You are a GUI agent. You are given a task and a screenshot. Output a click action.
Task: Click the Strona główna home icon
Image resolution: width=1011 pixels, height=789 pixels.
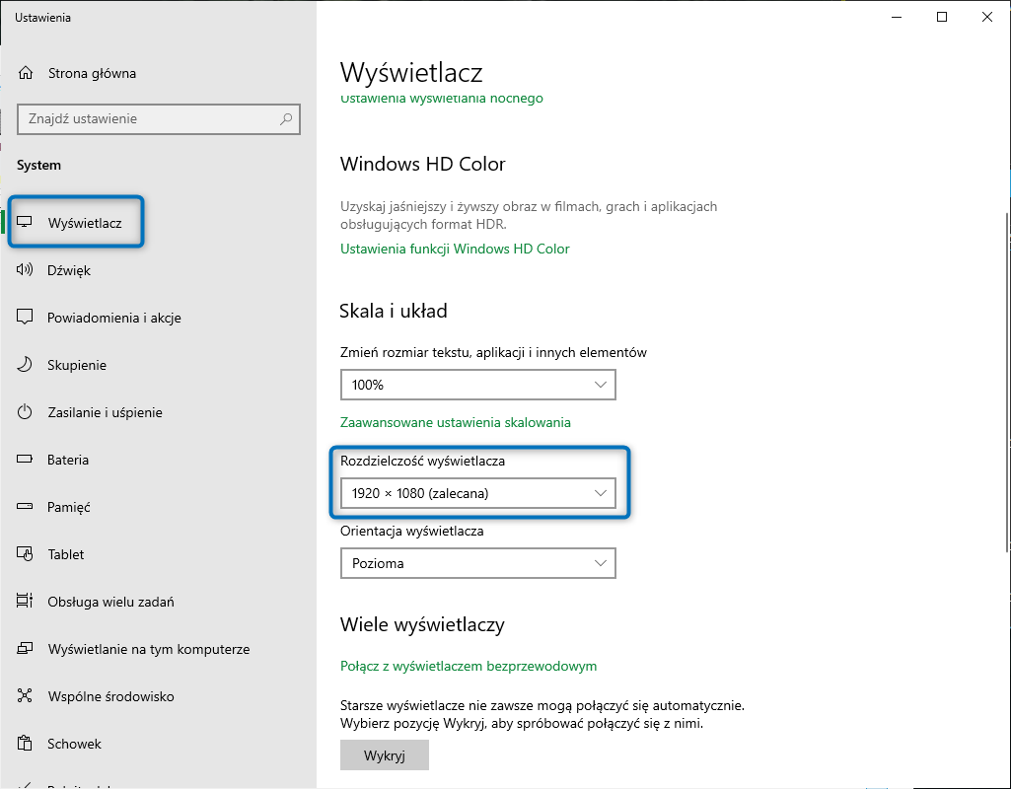tap(27, 73)
